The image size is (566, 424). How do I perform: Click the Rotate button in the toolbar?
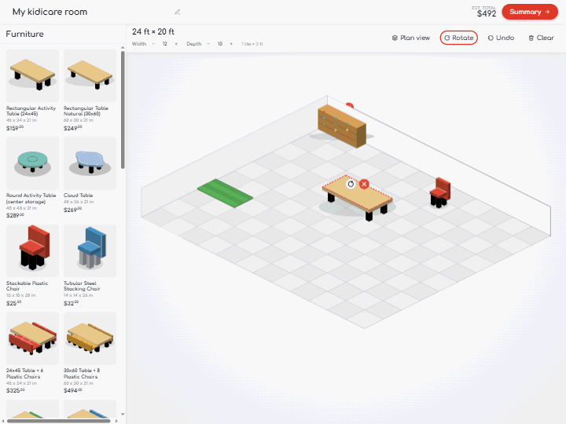[x=459, y=38]
